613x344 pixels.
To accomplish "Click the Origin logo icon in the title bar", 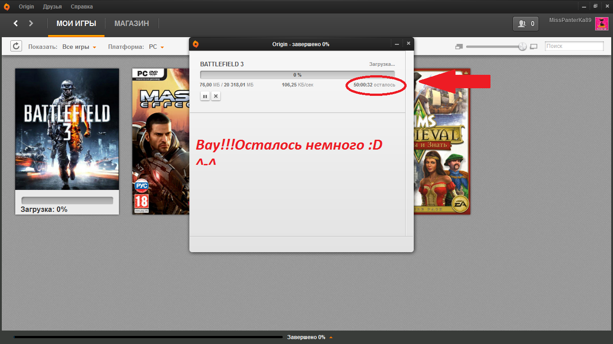I will tap(6, 7).
